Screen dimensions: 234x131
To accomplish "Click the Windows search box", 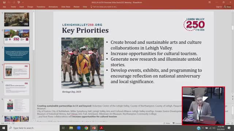I will [x=33, y=128].
